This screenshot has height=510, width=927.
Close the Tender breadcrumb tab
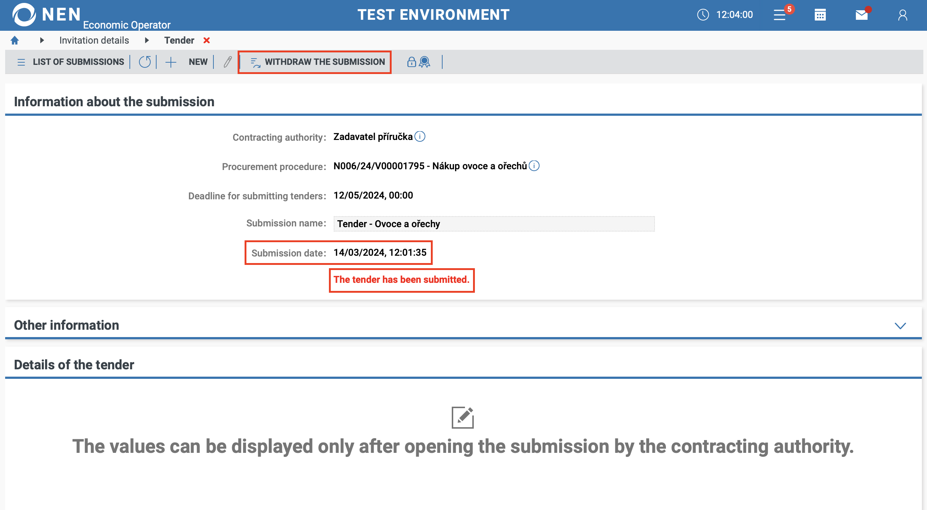coord(207,40)
